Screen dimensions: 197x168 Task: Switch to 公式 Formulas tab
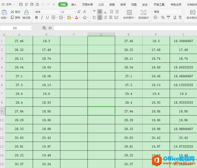[101, 5]
